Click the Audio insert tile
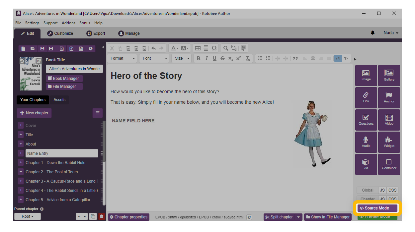This screenshot has height=232, width=415. coord(366,142)
